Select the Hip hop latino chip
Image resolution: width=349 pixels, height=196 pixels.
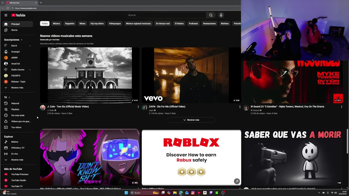point(97,23)
